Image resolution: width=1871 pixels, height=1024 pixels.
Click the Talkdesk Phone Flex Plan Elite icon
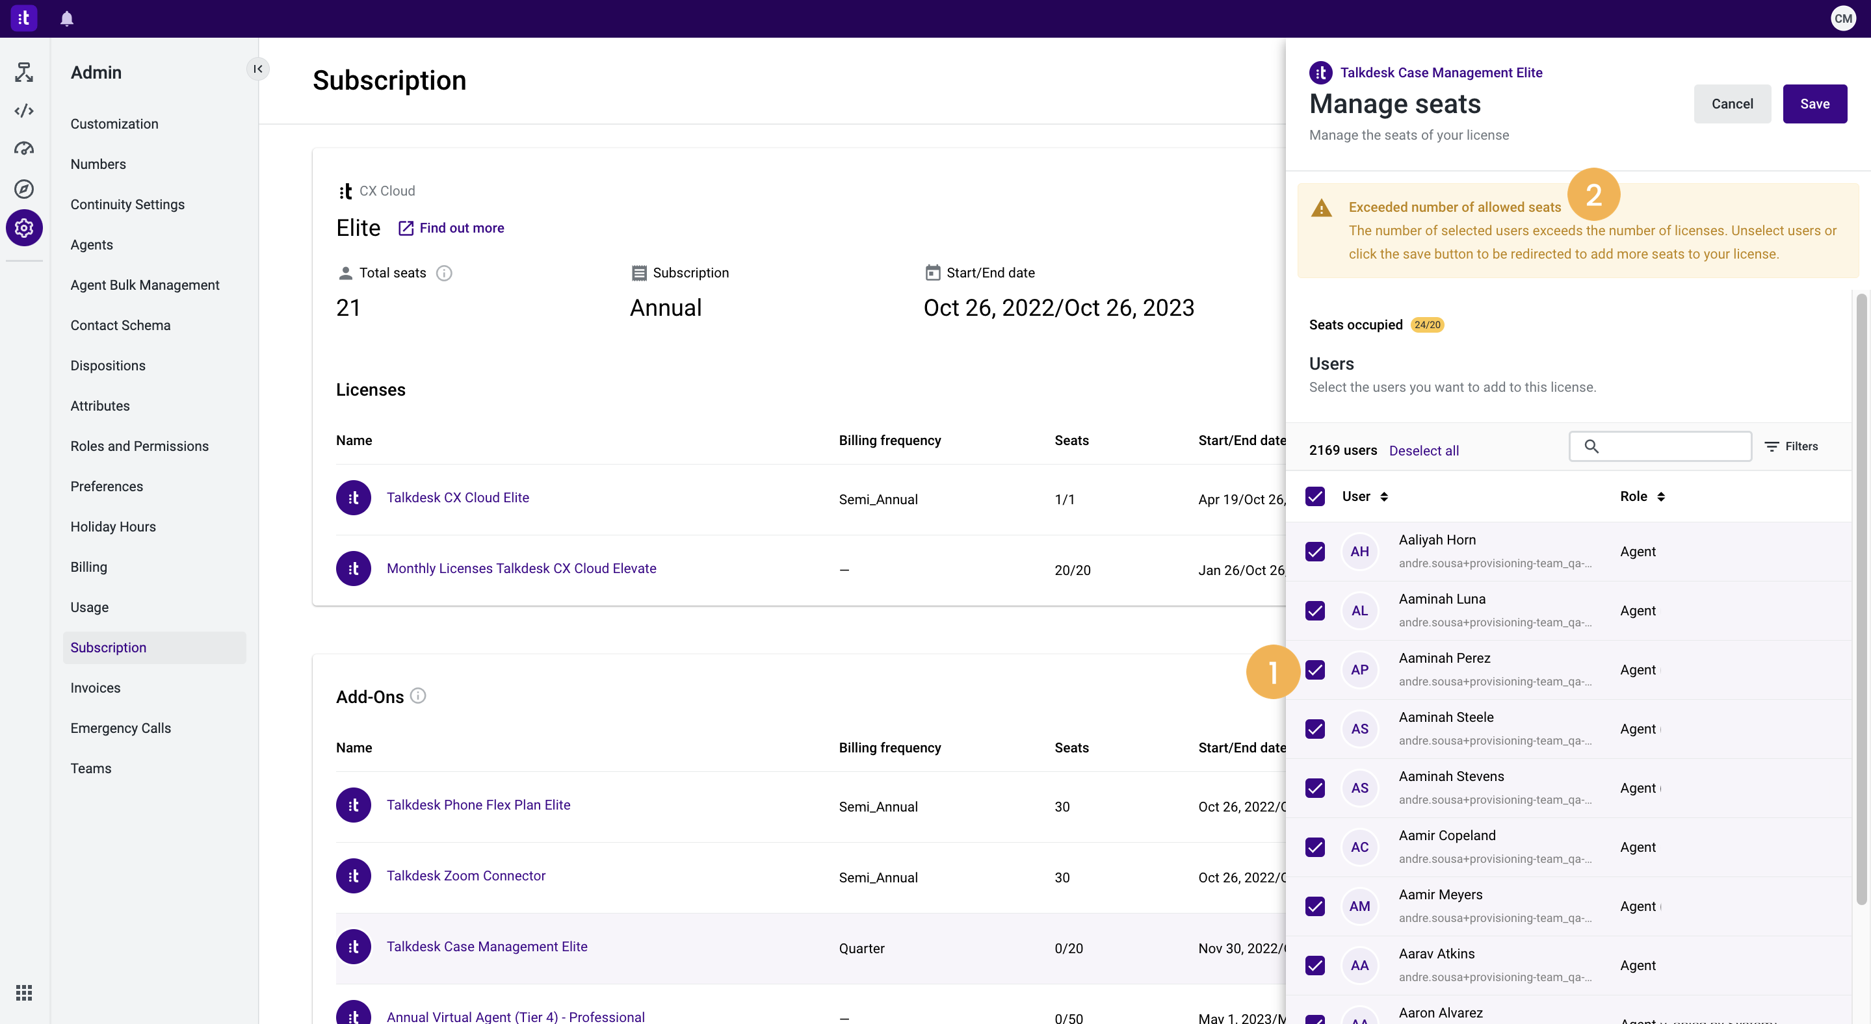[x=354, y=806]
